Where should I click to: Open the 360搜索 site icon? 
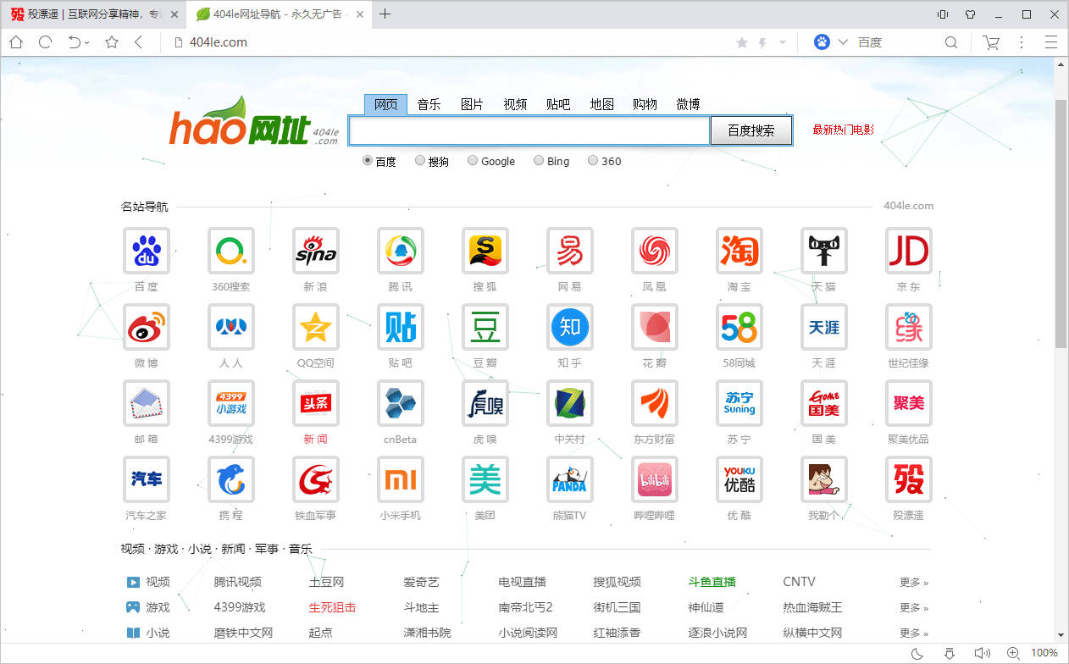[x=231, y=251]
